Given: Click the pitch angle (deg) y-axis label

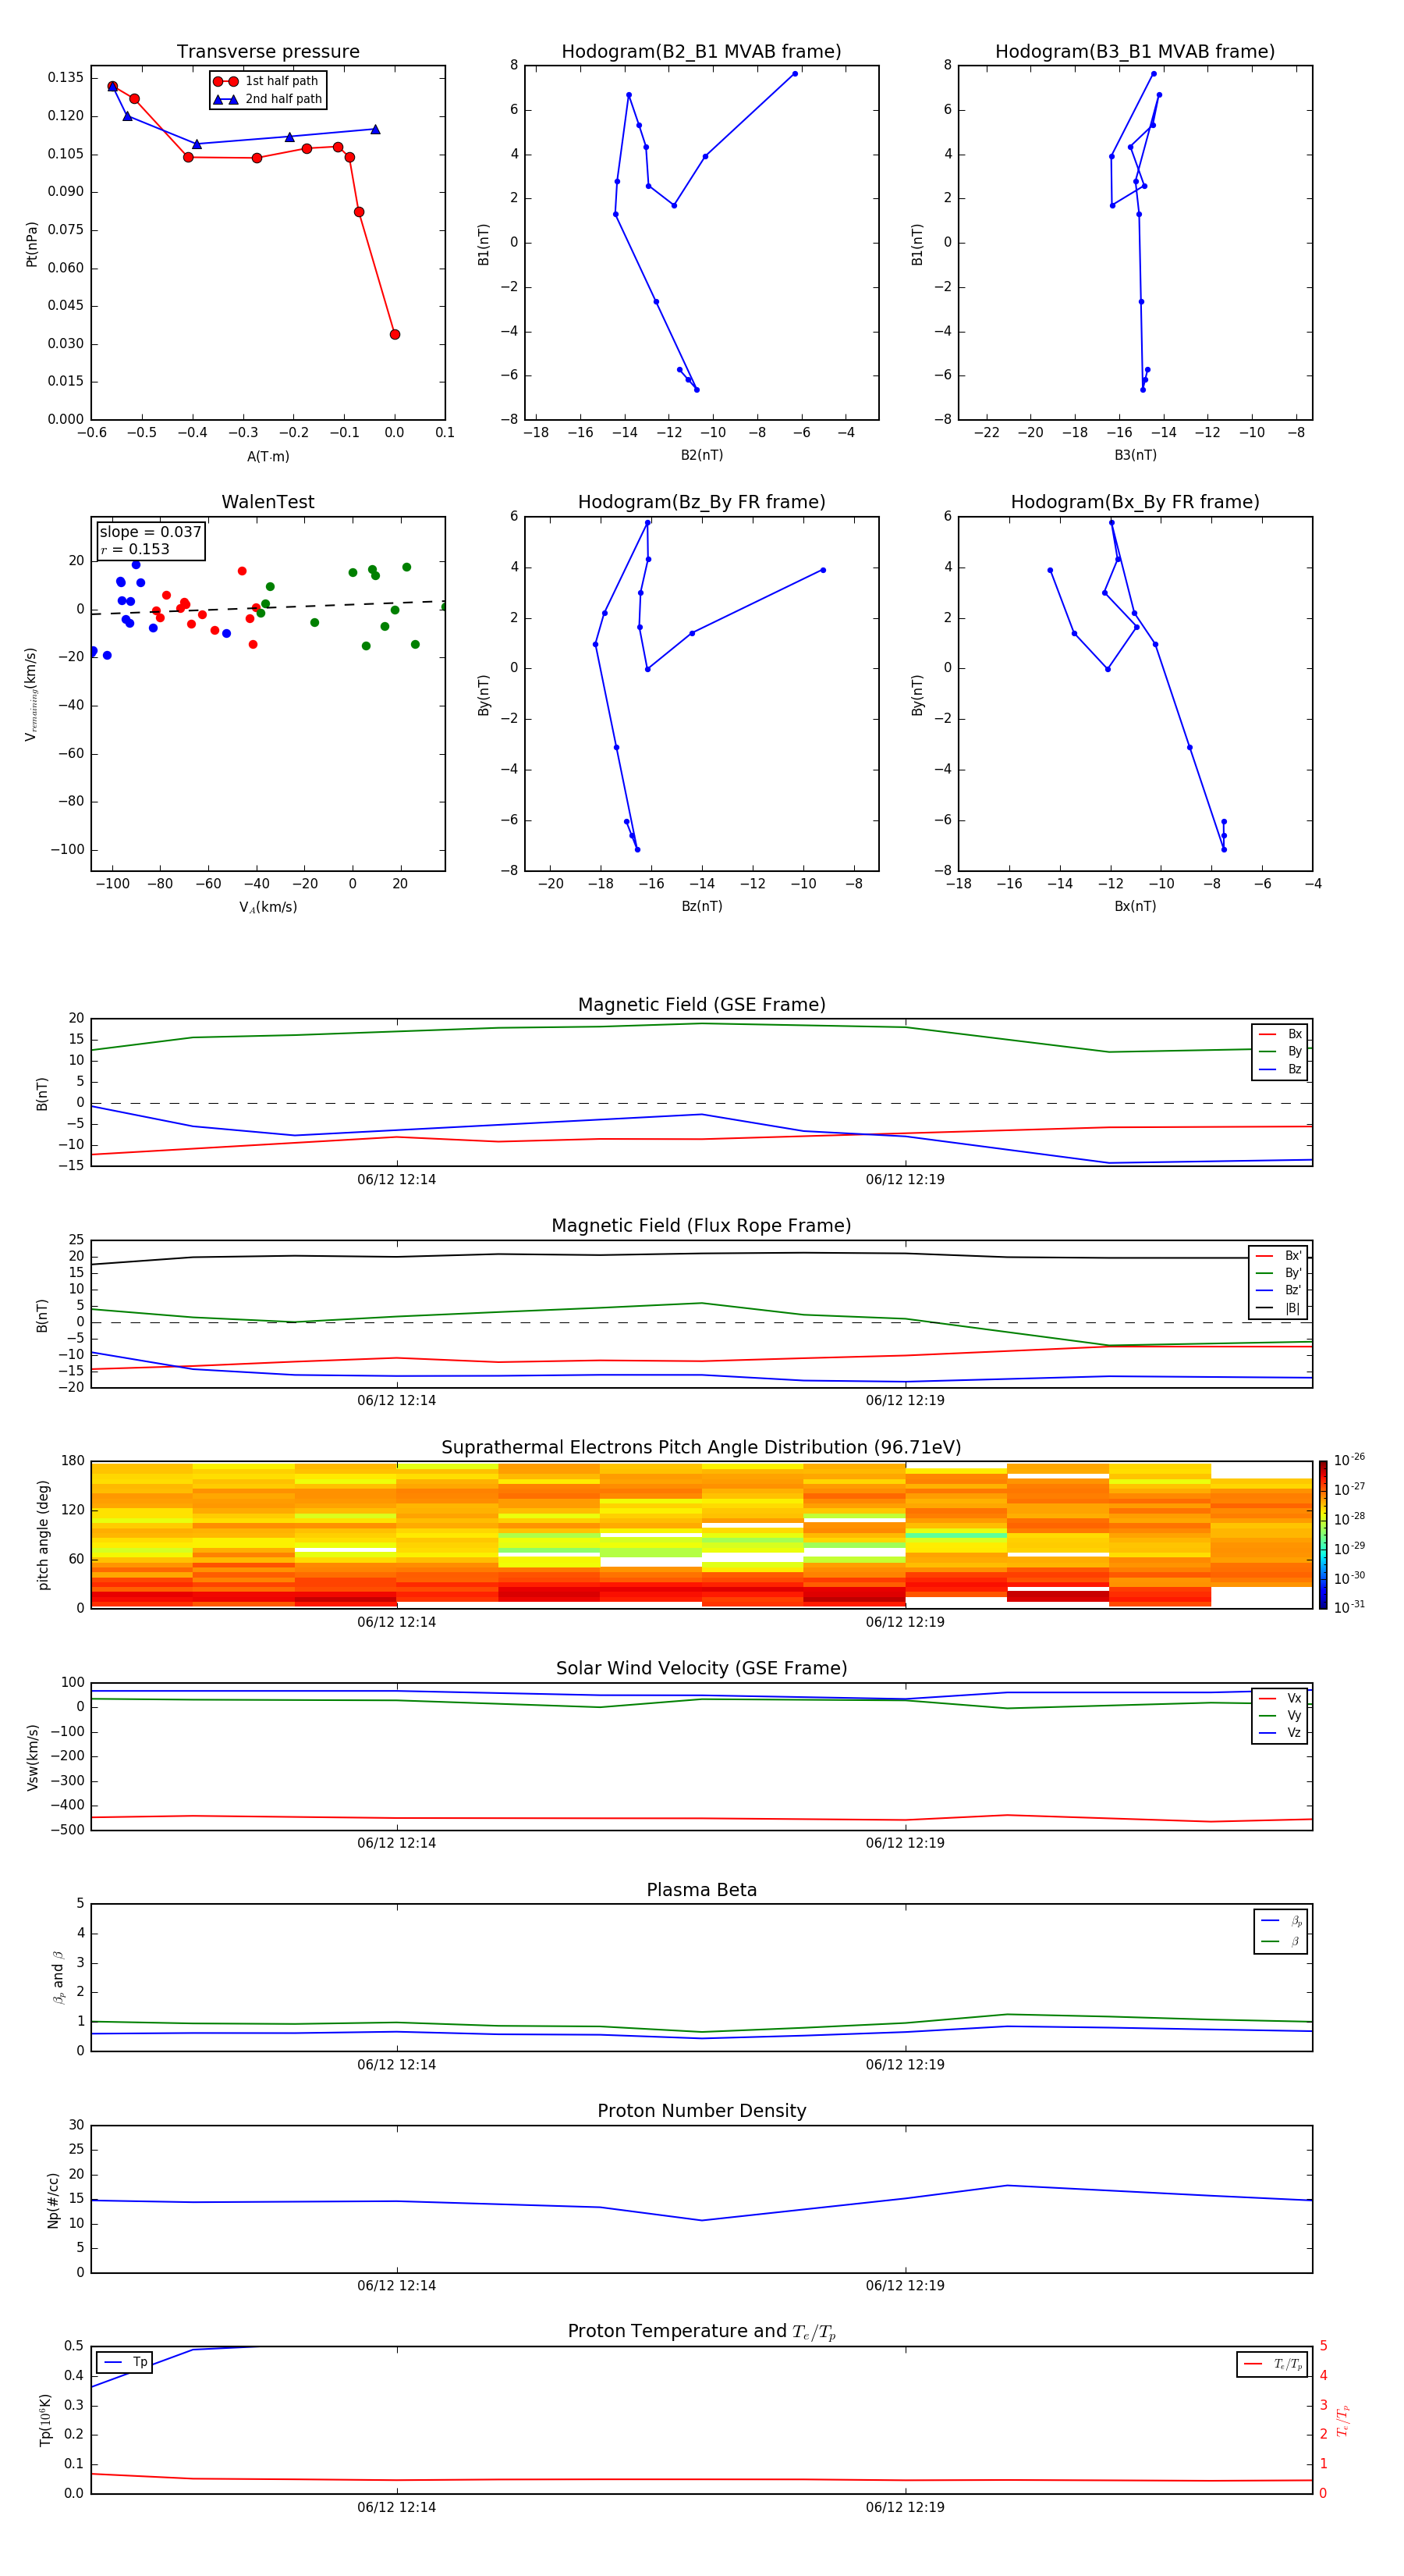Looking at the screenshot, I should pyautogui.click(x=43, y=1535).
